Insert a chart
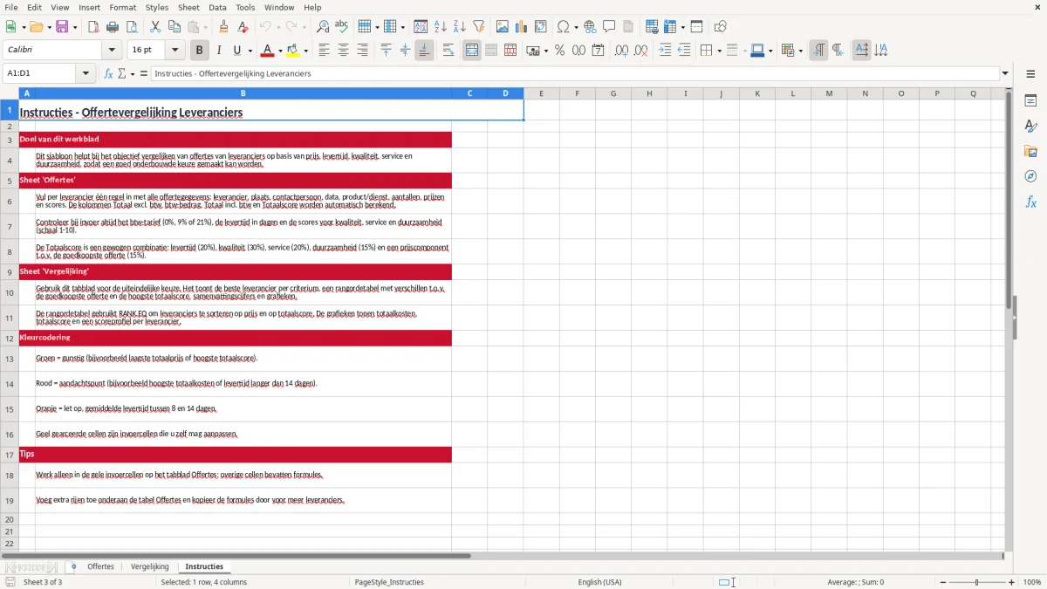The height and width of the screenshot is (589, 1047). (x=522, y=27)
